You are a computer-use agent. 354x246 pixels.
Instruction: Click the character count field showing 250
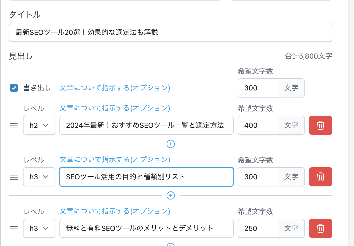[x=258, y=228]
